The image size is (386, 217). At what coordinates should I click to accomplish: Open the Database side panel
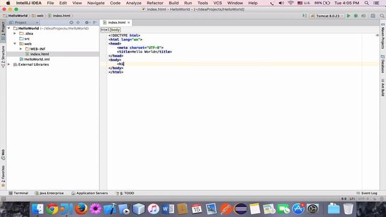[383, 64]
